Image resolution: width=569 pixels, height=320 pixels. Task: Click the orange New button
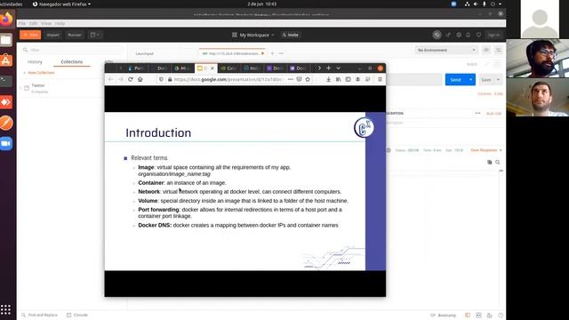pos(30,35)
